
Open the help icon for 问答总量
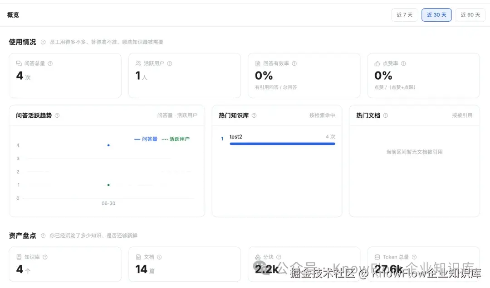50,63
